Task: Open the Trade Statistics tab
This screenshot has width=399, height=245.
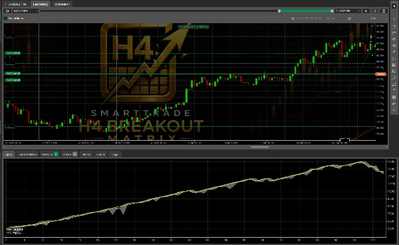Action: click(28, 154)
